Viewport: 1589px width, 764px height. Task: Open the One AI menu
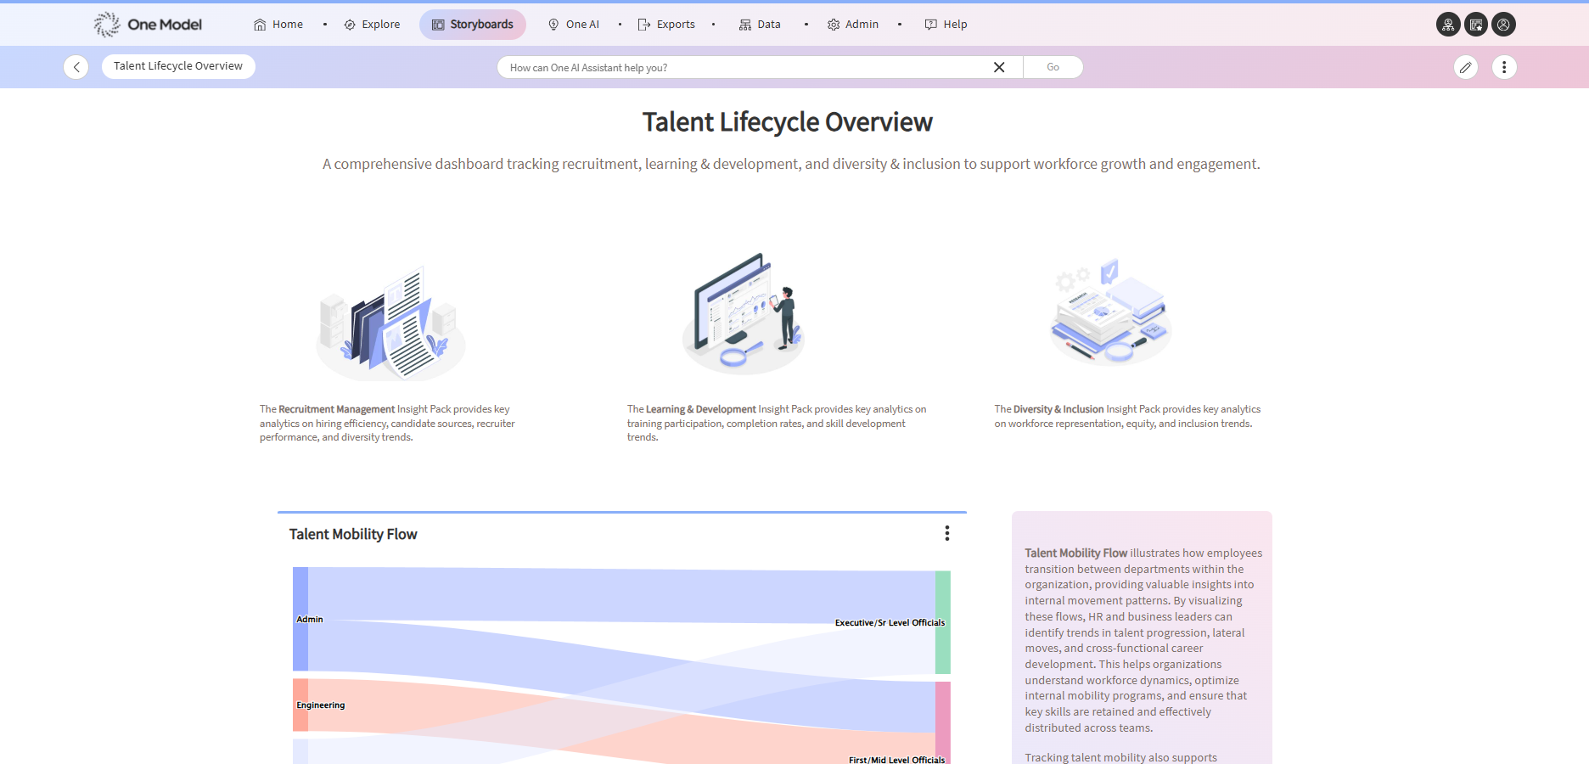(574, 25)
